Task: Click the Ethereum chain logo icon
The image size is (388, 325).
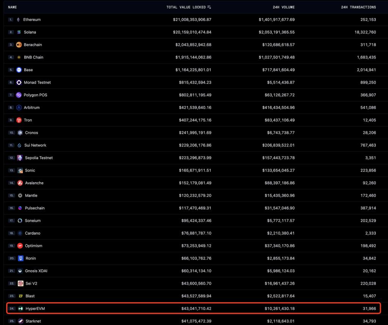Action: [18, 20]
